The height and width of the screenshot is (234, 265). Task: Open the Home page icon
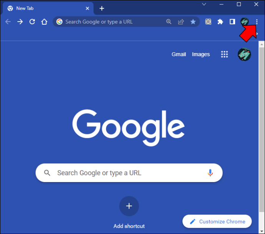pyautogui.click(x=44, y=22)
